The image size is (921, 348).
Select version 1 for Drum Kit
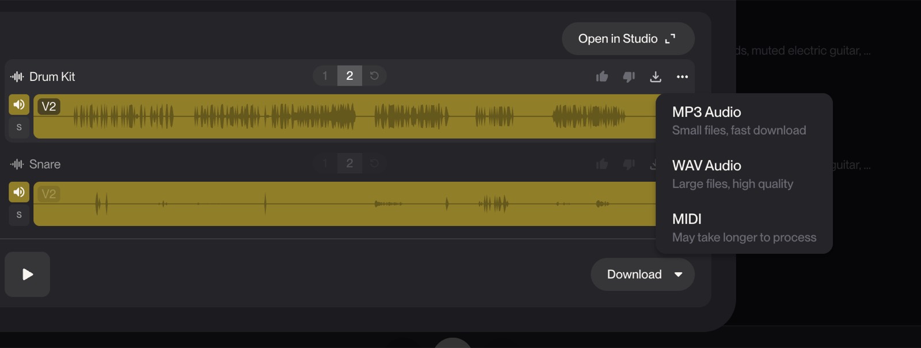click(x=325, y=76)
